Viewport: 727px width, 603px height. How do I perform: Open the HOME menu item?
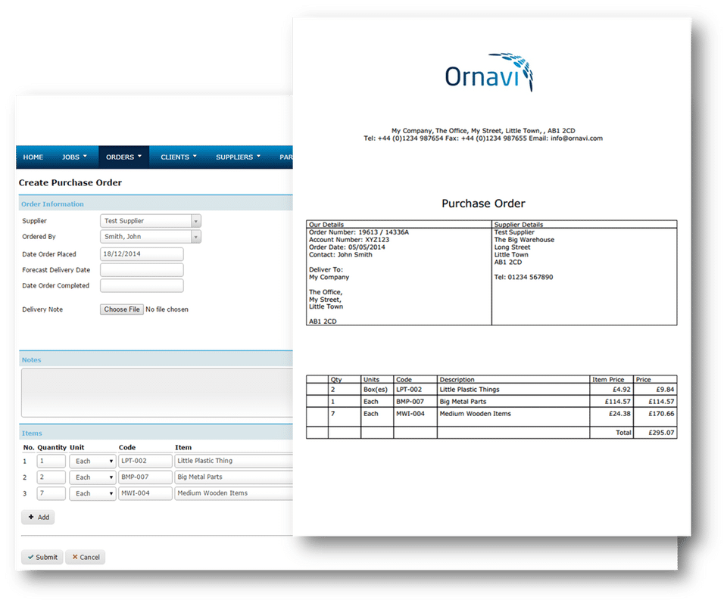(33, 157)
